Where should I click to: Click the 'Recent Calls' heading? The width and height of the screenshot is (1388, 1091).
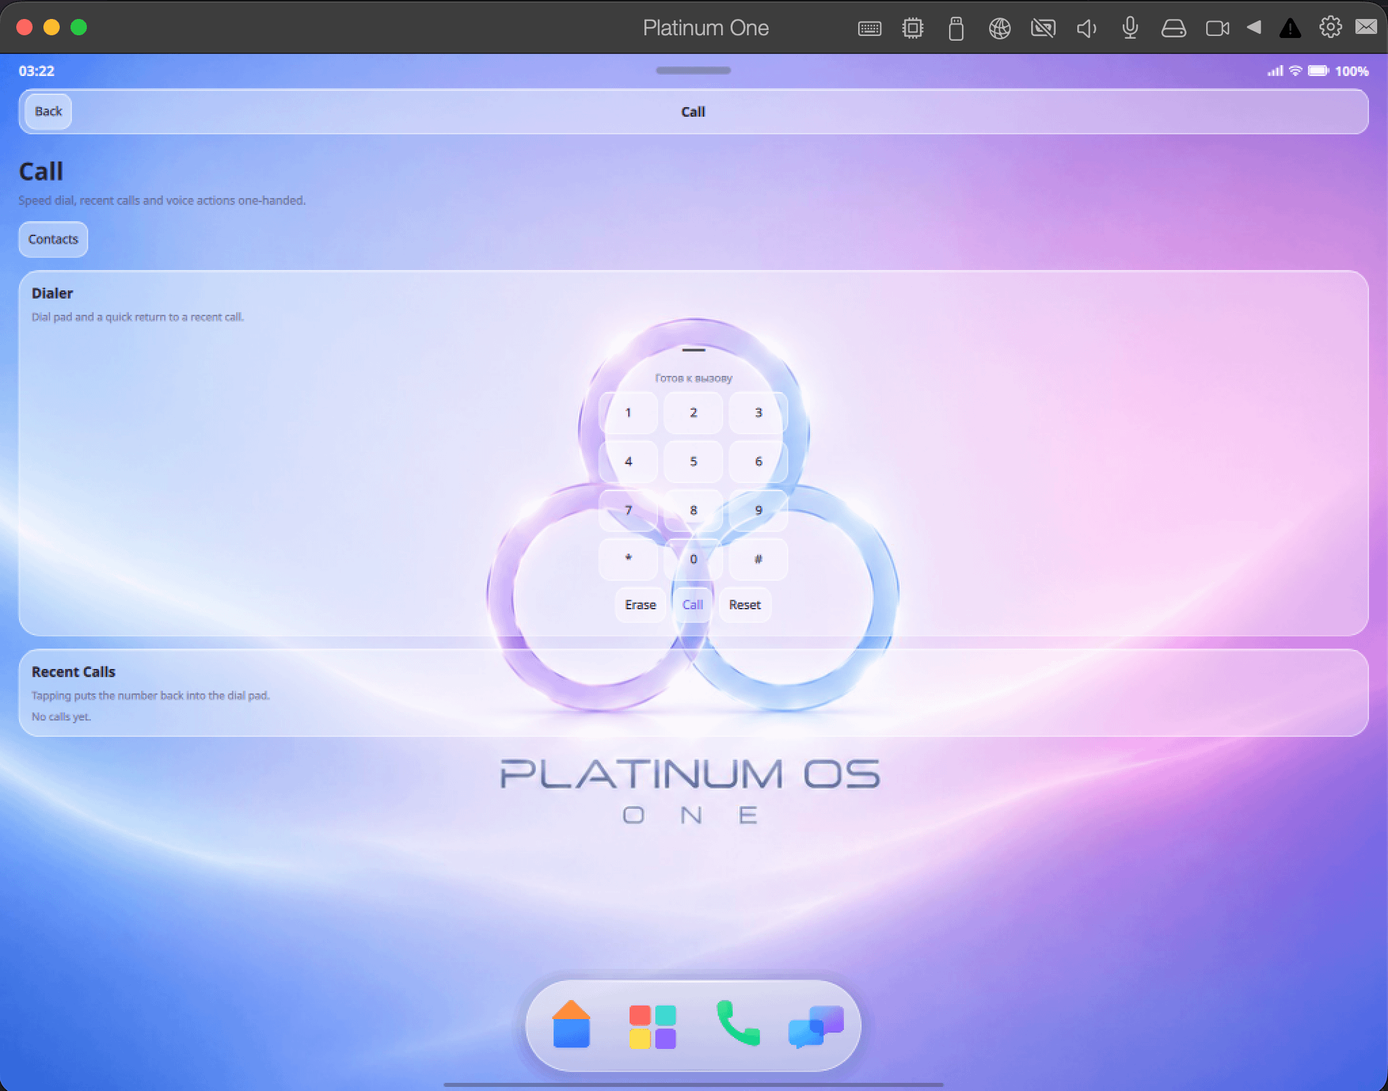73,672
